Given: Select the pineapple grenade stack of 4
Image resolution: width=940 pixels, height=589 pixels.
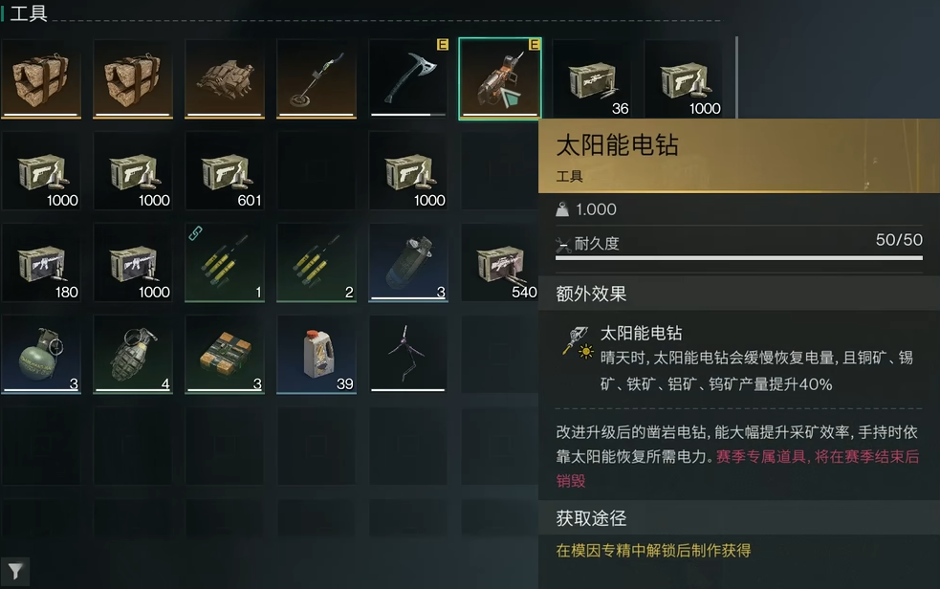Looking at the screenshot, I should [133, 354].
